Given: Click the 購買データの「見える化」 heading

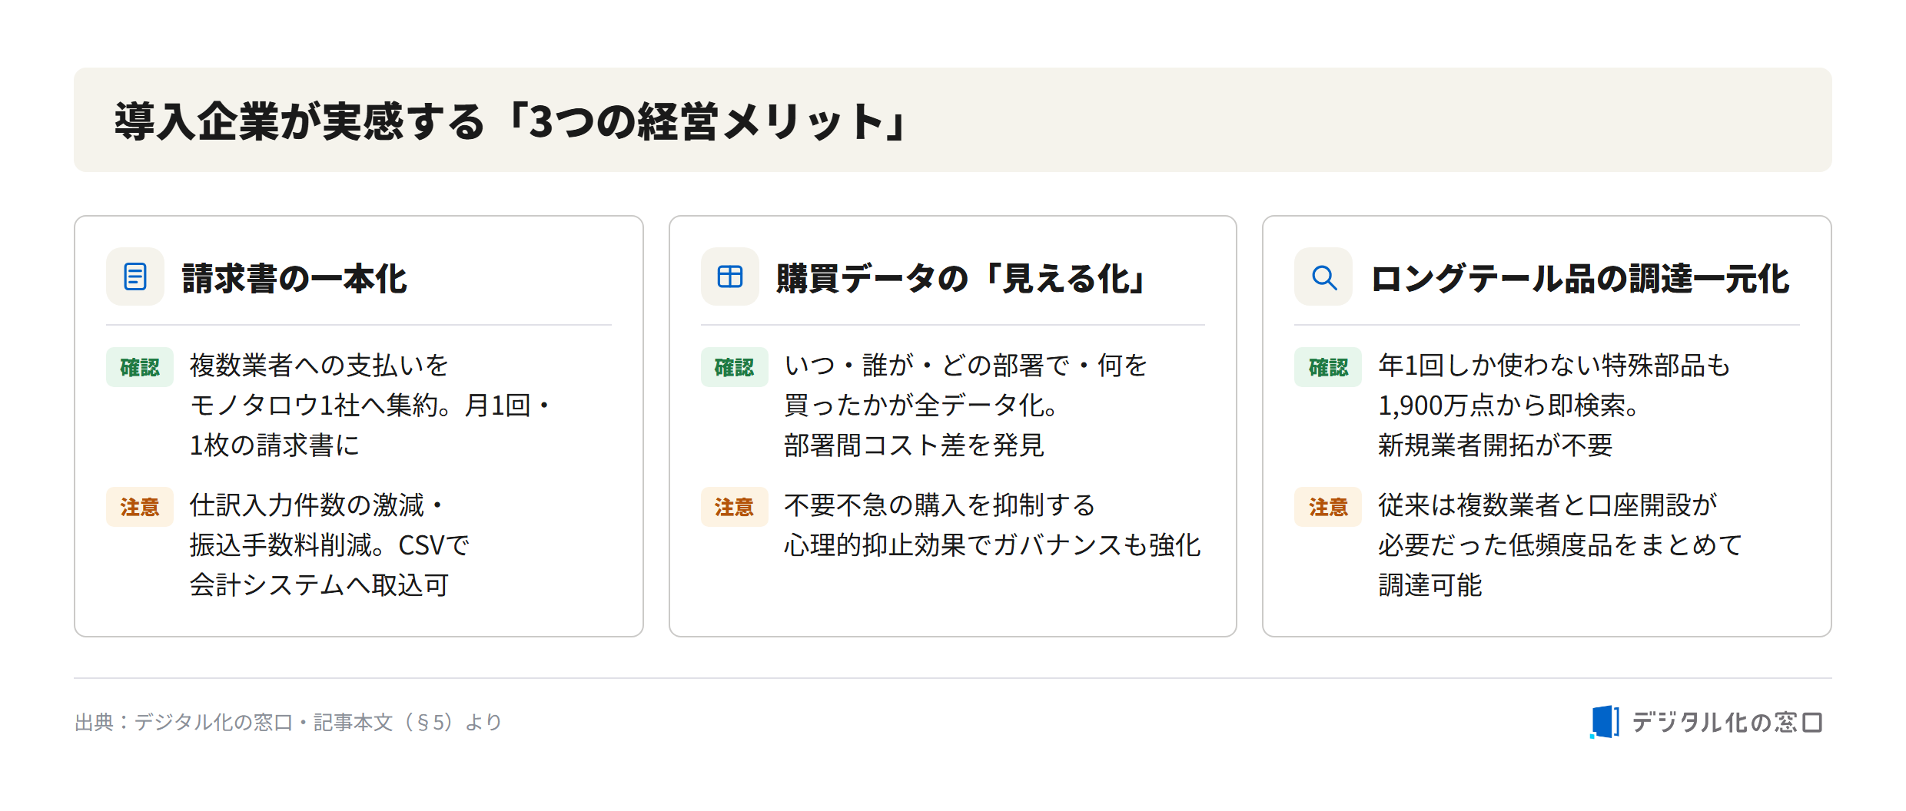Looking at the screenshot, I should (x=961, y=278).
